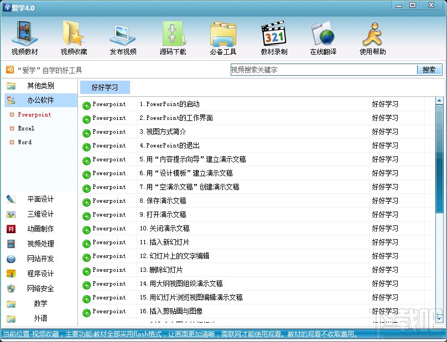This screenshot has width=447, height=342.
Task: Click Powerpoint label in 插入新幻灯片 row
Action: (109, 242)
